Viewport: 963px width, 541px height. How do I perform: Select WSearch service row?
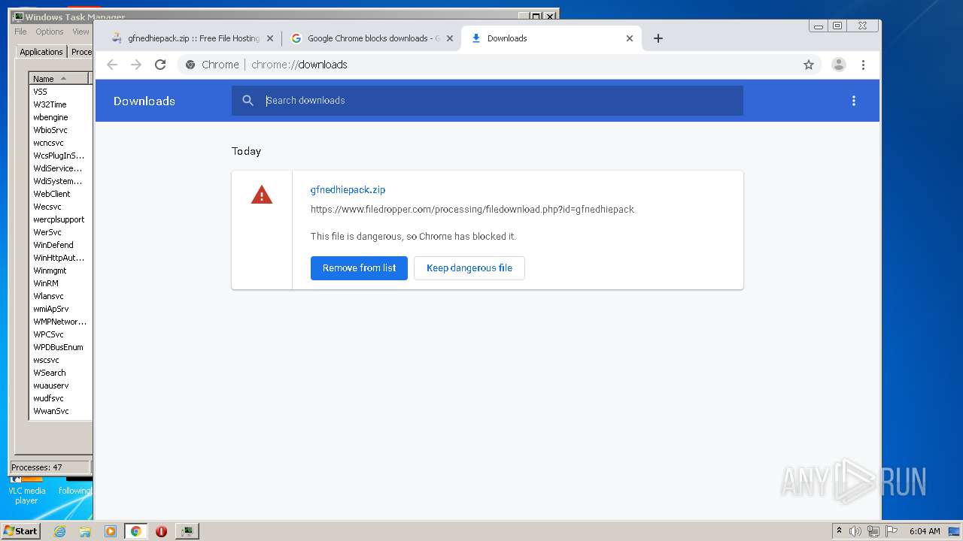(60, 373)
